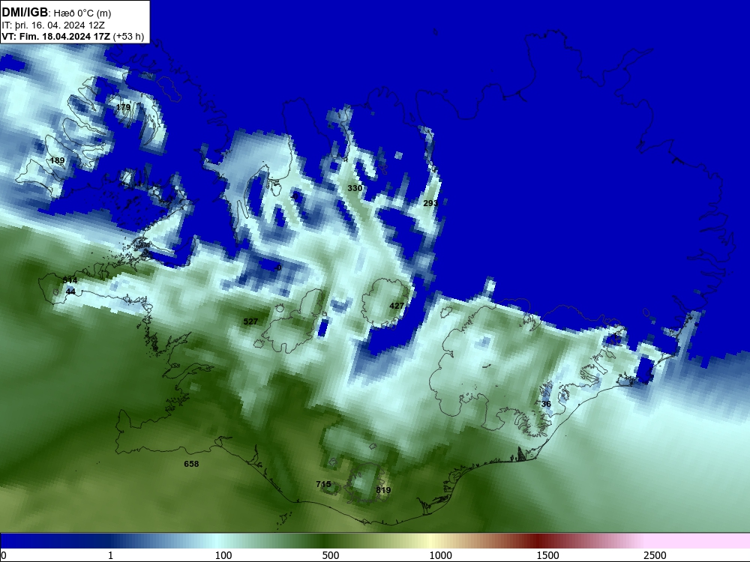Click the 'IT: þri. 16. 04. 2024 12Z' line
Viewport: 750px width, 562px height.
point(53,25)
